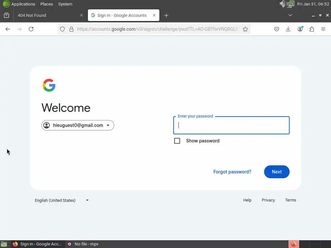
Task: Click the site security padlock icon
Action: [71, 29]
